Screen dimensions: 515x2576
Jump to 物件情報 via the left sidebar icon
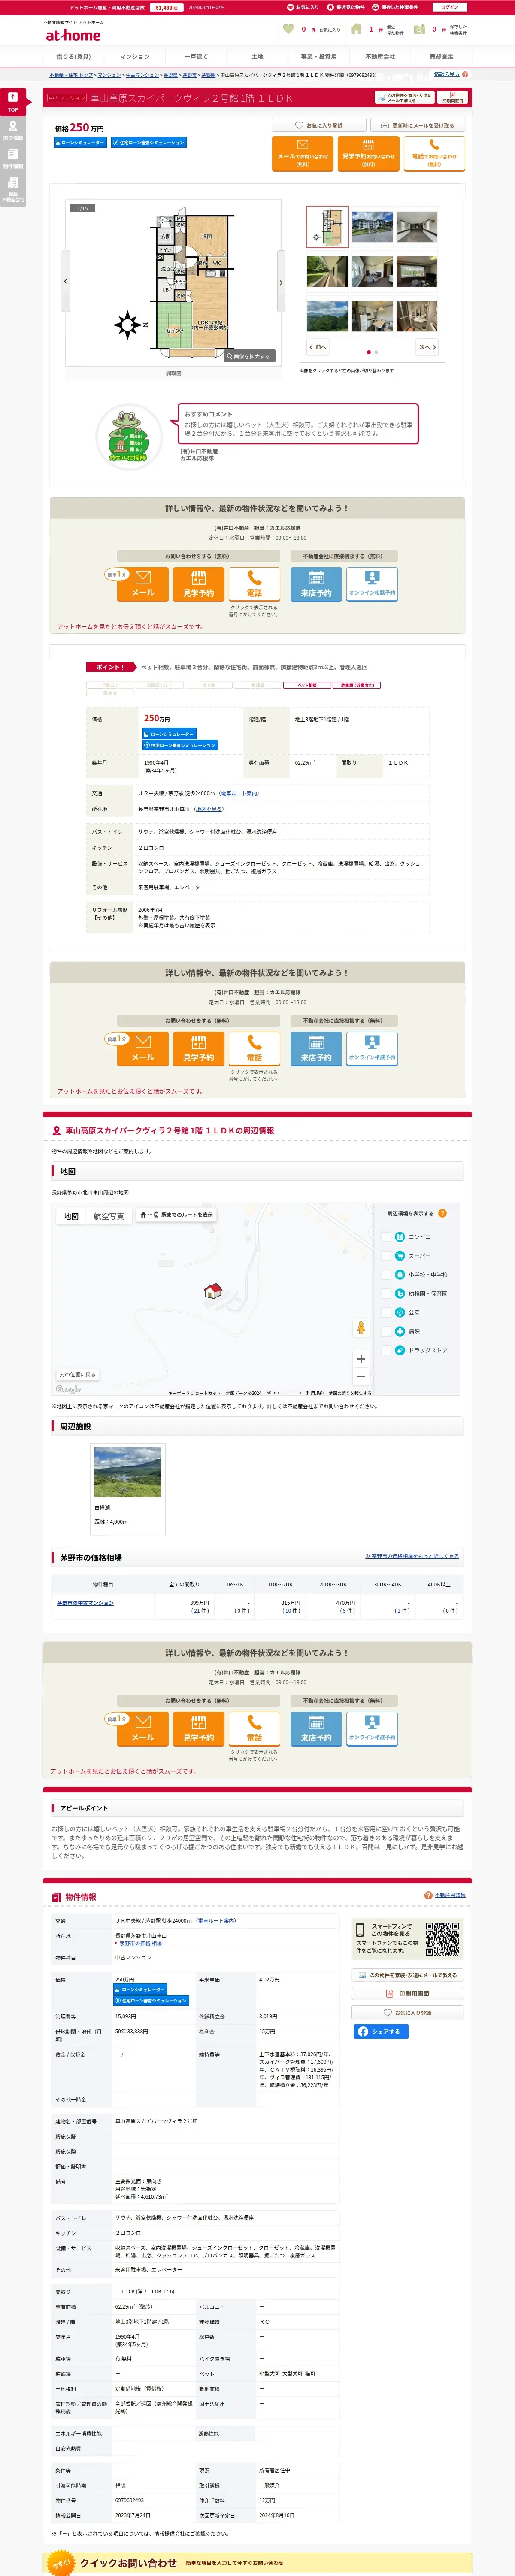click(12, 158)
